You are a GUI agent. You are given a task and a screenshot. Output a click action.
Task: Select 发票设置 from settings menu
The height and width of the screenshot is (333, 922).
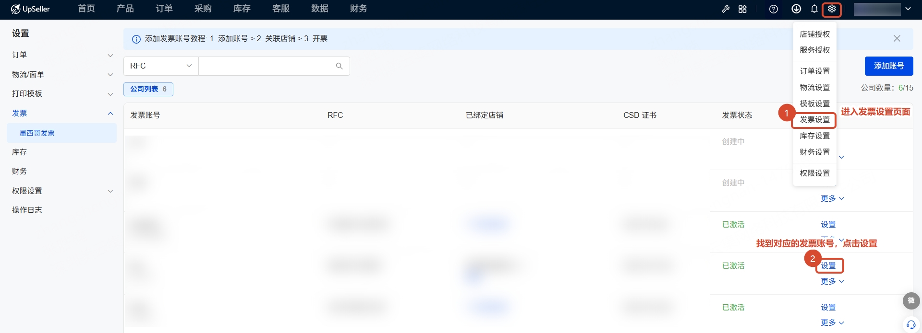tap(814, 120)
